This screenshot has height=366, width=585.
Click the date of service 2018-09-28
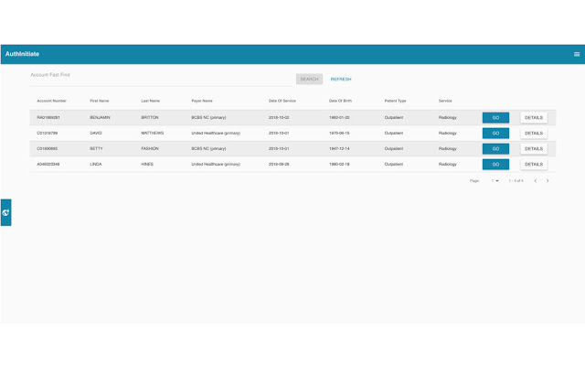279,165
